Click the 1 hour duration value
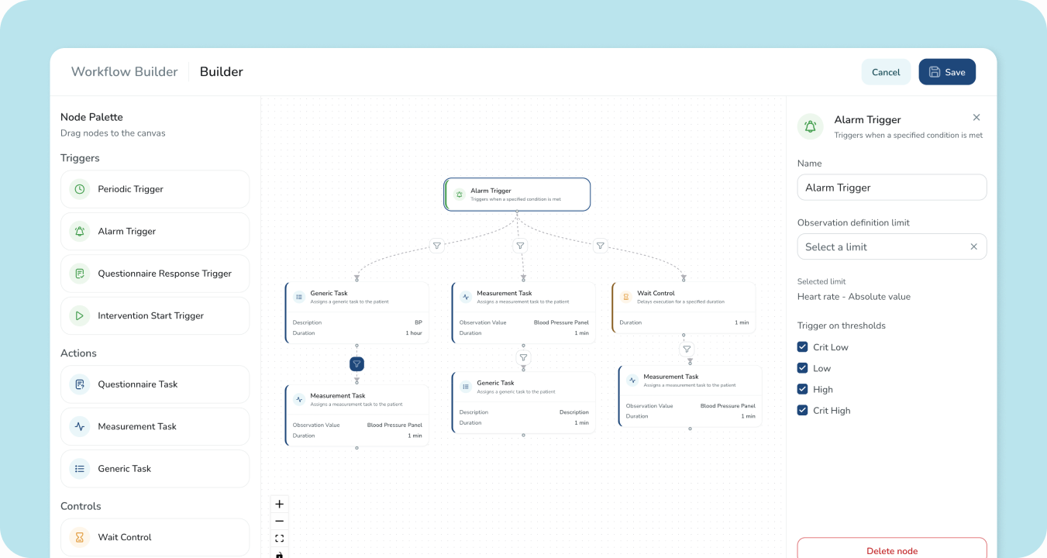Viewport: 1047px width, 558px height. click(x=414, y=333)
